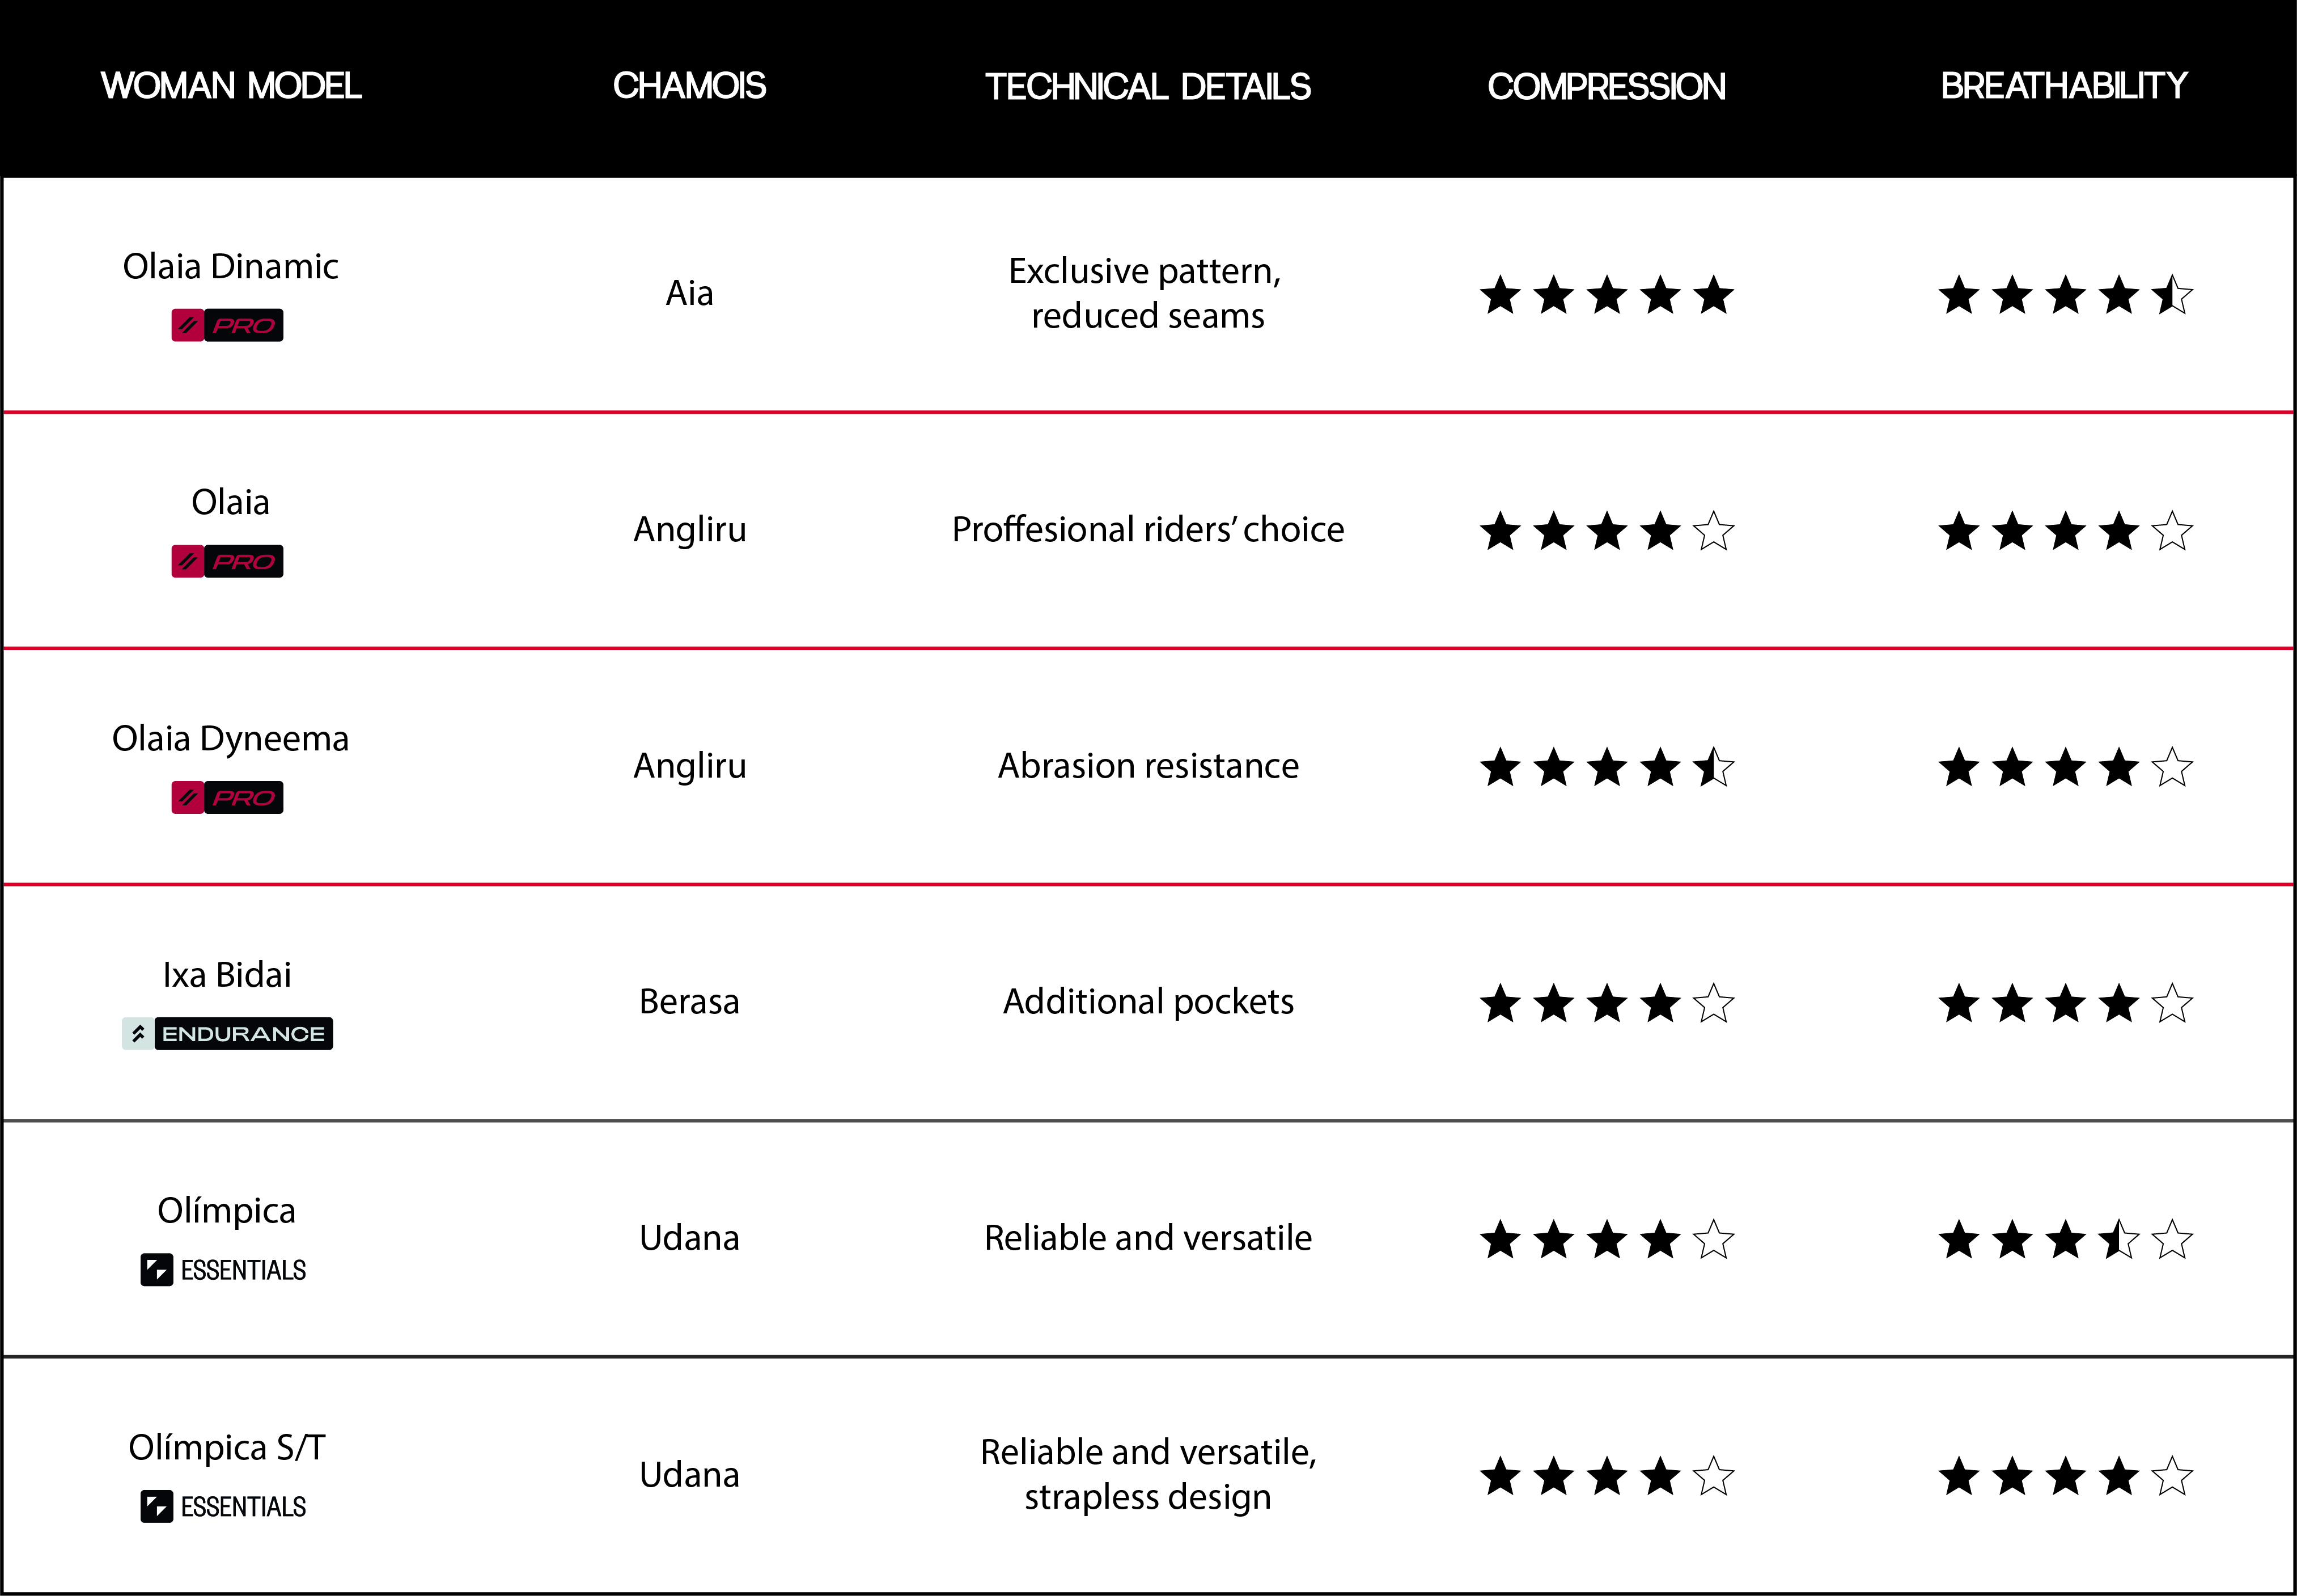Click the PRO badge under Olaia
2297x1596 pixels.
pyautogui.click(x=227, y=561)
